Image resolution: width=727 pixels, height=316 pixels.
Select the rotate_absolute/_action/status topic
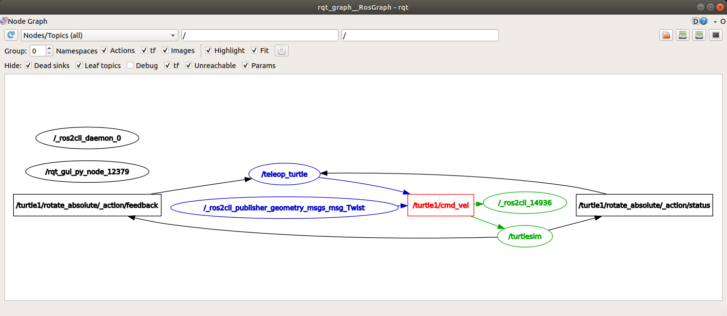point(644,205)
